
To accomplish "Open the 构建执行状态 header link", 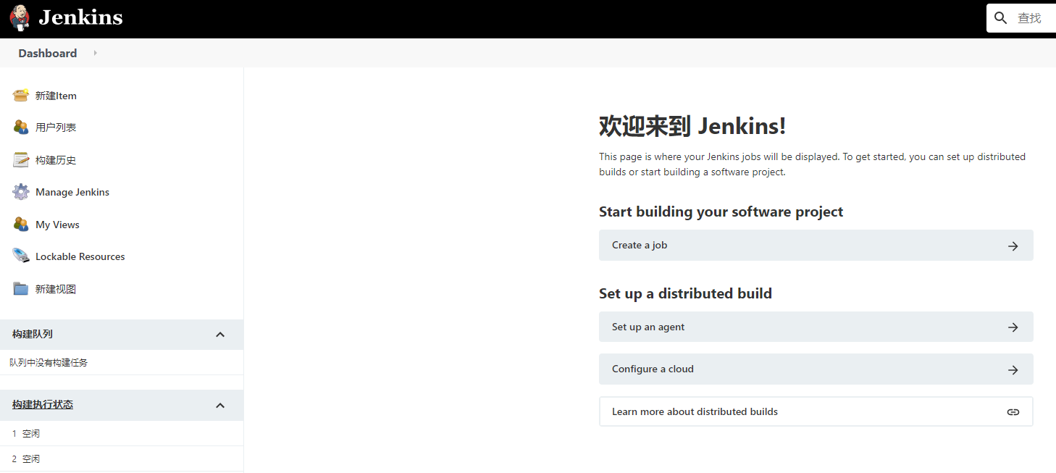I will point(43,405).
